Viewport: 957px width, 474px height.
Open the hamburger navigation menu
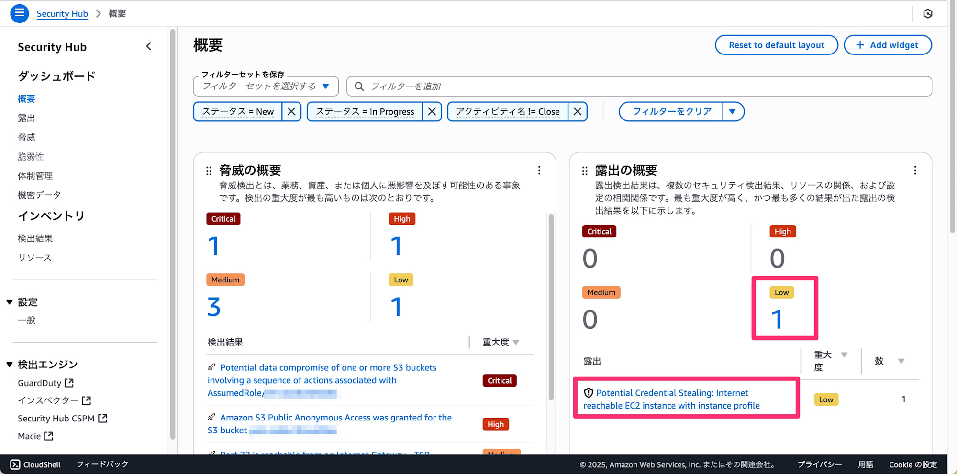(x=20, y=13)
